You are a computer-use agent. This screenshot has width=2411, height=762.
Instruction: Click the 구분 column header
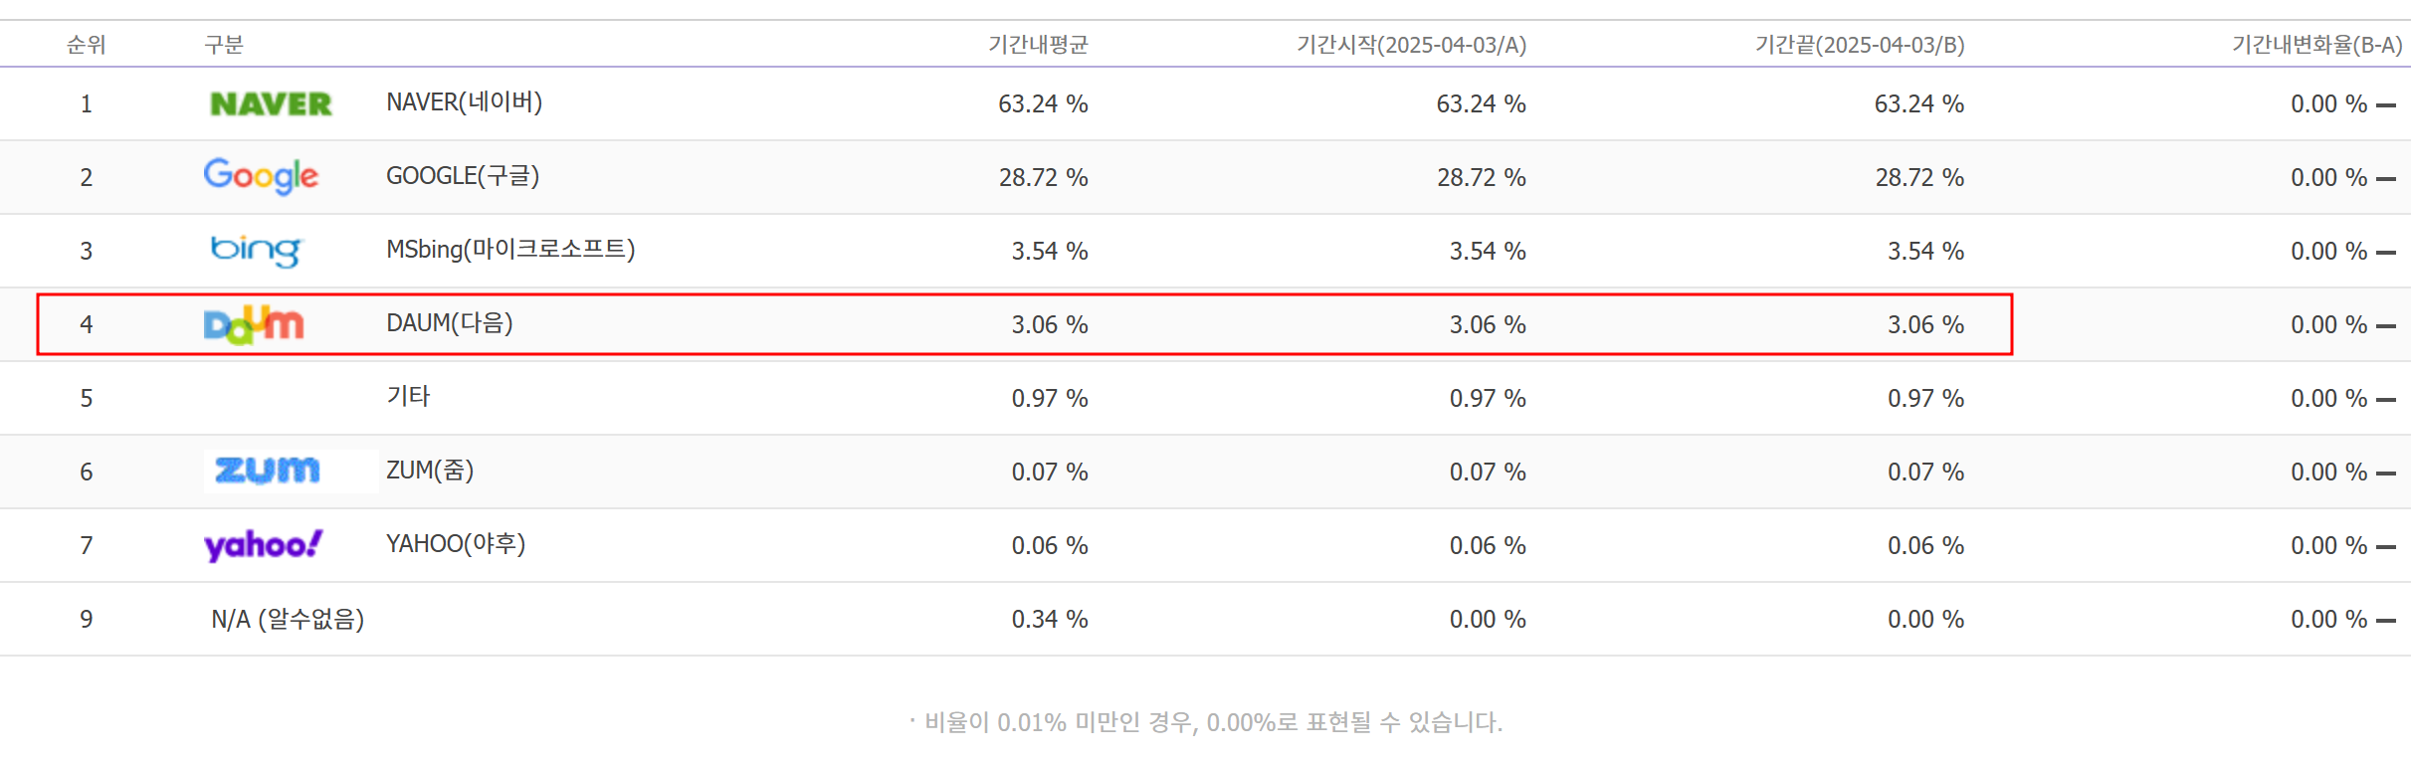224,45
